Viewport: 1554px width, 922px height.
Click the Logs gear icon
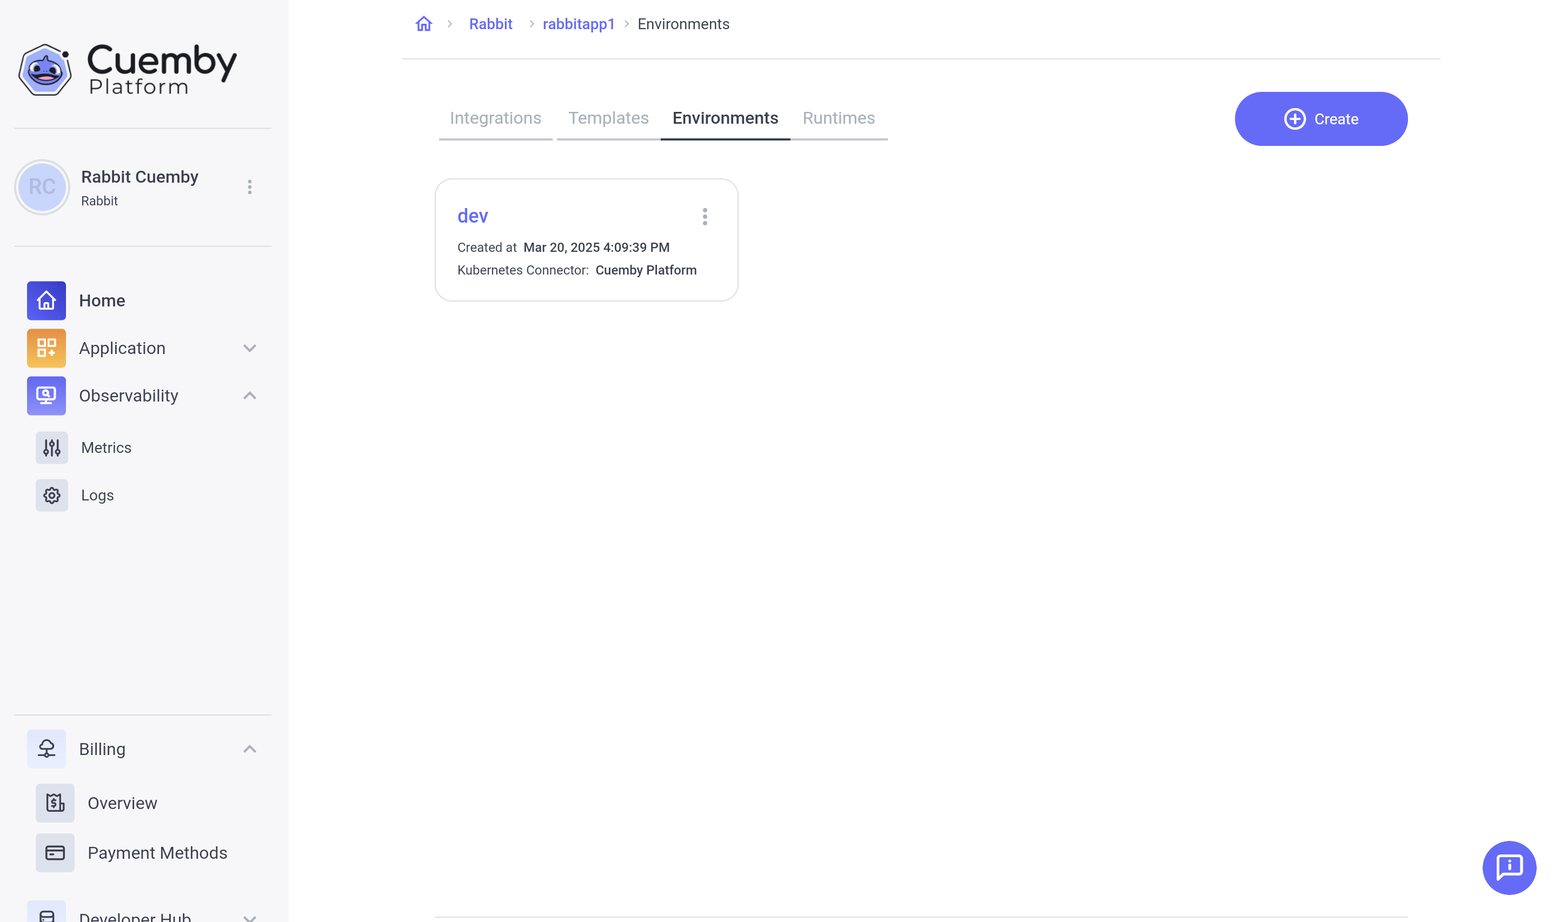tap(51, 495)
